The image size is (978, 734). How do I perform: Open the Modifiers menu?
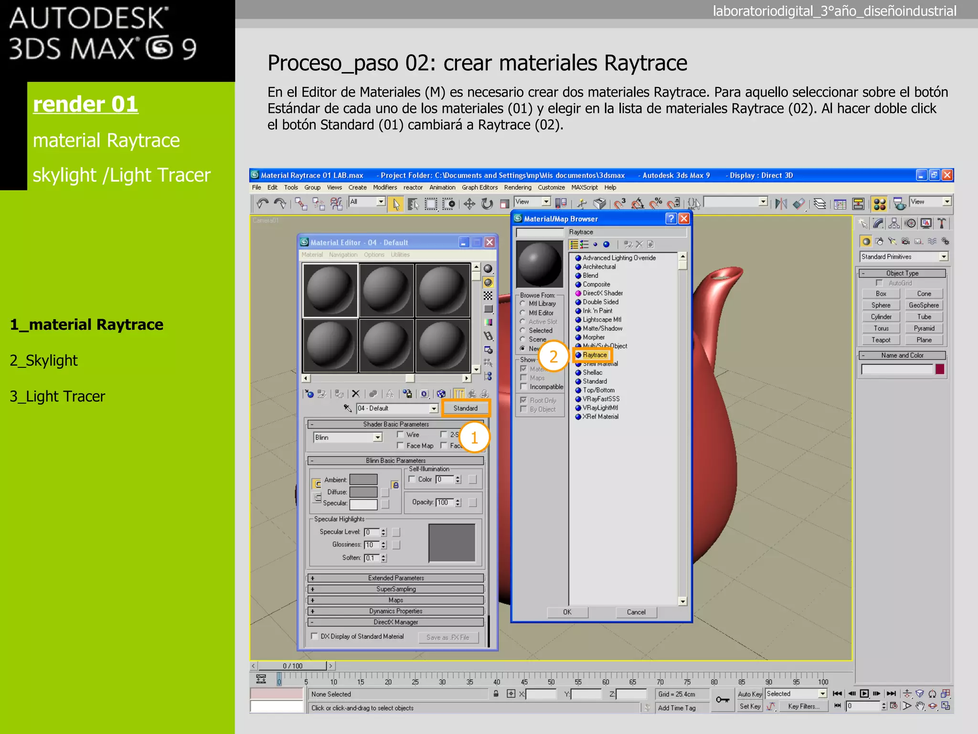pyautogui.click(x=385, y=187)
